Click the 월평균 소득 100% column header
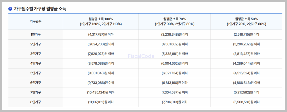Image resolution: width=287 pixels, height=112 pixels. click(x=101, y=21)
